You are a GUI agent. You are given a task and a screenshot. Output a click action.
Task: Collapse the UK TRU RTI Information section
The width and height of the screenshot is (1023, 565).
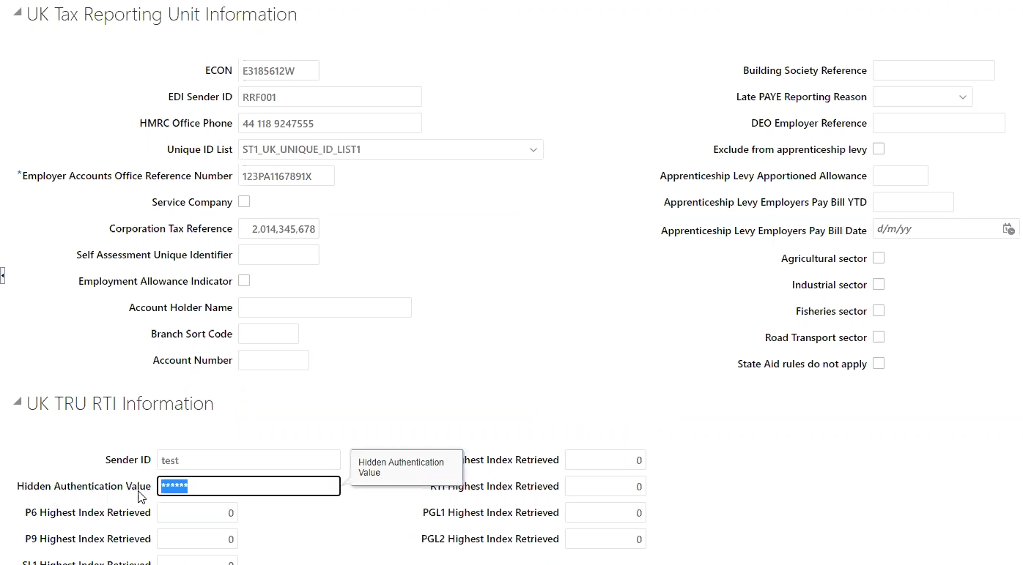pyautogui.click(x=18, y=401)
